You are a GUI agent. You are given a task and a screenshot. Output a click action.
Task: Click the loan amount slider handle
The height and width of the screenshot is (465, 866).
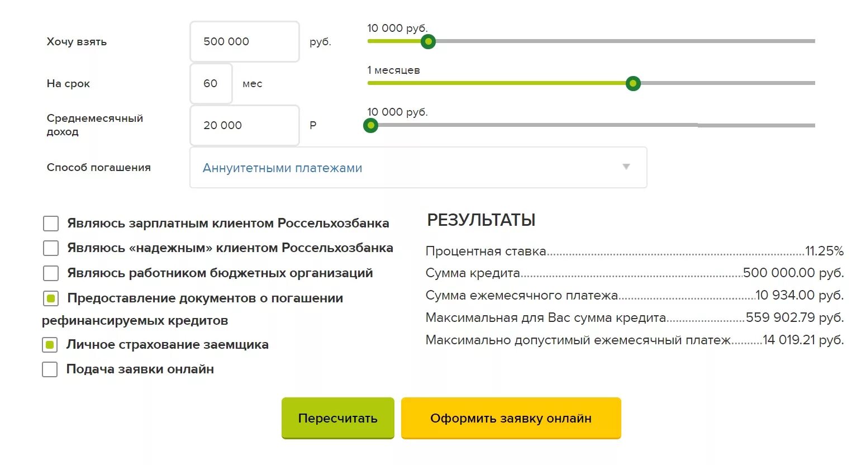coord(428,41)
